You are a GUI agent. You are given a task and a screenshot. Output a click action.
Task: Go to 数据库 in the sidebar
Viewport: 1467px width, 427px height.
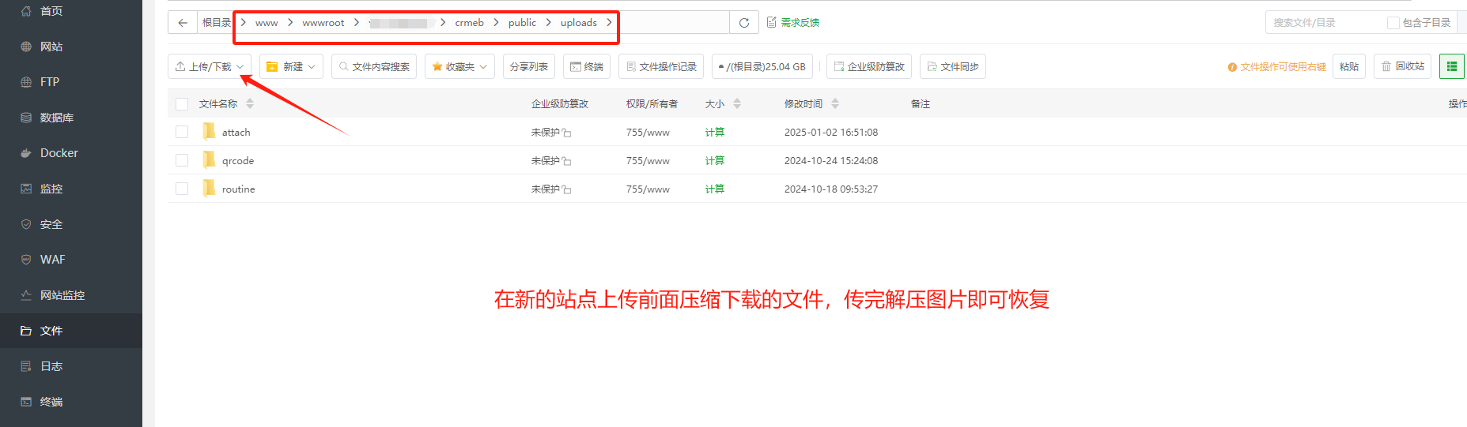coord(56,118)
